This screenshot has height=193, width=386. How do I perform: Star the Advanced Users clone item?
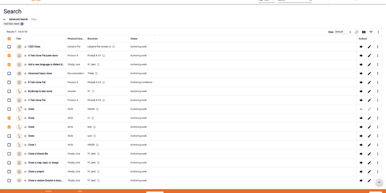point(25,73)
